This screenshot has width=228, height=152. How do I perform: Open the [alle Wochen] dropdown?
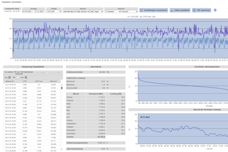pos(83,11)
